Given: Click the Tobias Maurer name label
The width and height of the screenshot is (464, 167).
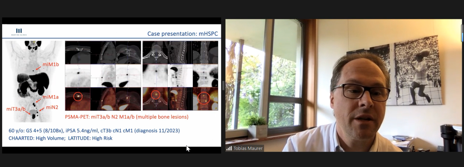Looking at the screenshot, I should [248, 148].
